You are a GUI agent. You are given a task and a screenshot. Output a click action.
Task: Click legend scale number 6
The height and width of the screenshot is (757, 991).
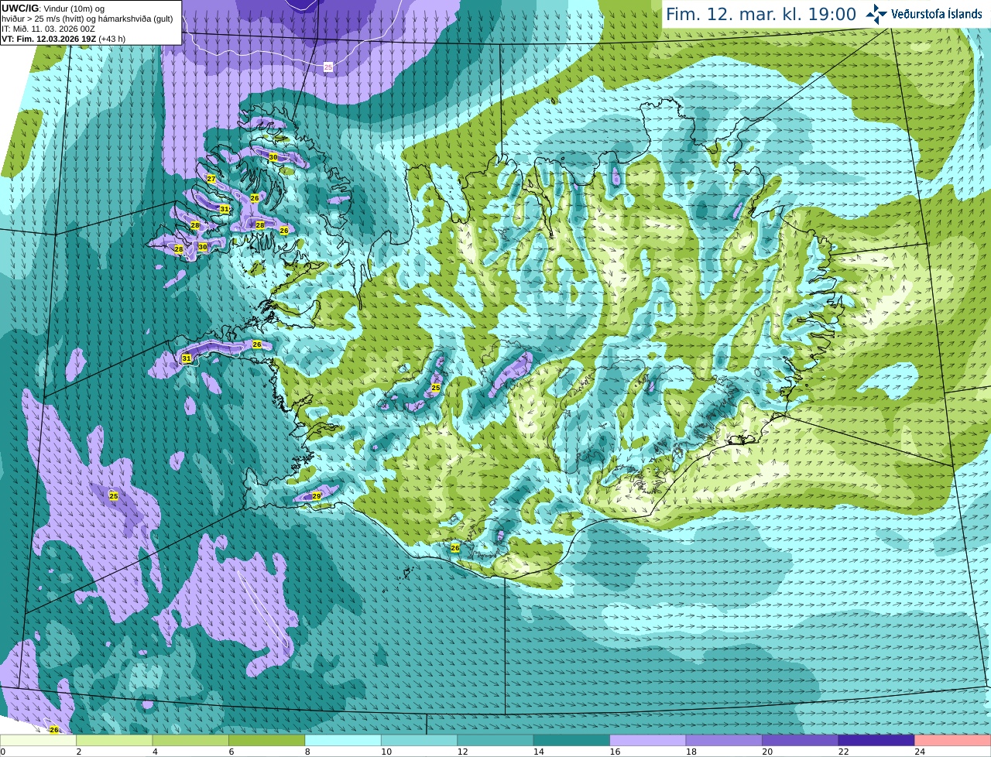(x=231, y=752)
